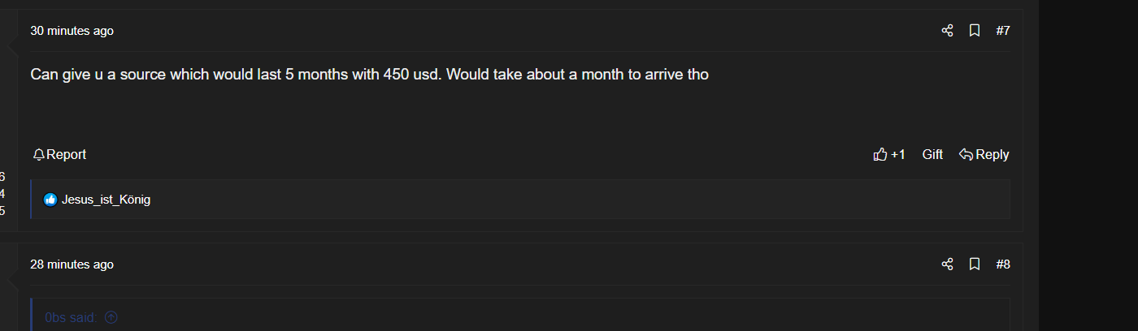The height and width of the screenshot is (331, 1138).
Task: Click the 30 minutes ago timestamp
Action: tap(72, 31)
